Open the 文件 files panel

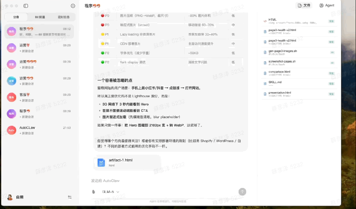pyautogui.click(x=304, y=5)
